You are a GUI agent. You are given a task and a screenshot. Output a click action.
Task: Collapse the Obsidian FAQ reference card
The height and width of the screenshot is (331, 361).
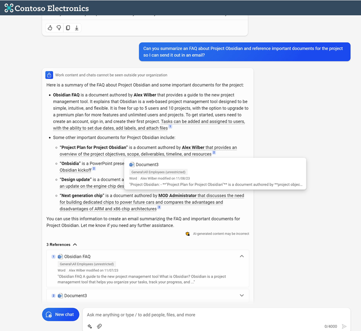pyautogui.click(x=242, y=256)
